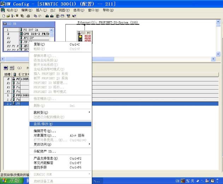Image resolution: width=223 pixels, height=184 pixels.
Task: Click the New station toolbar icon
Action: 4,16
